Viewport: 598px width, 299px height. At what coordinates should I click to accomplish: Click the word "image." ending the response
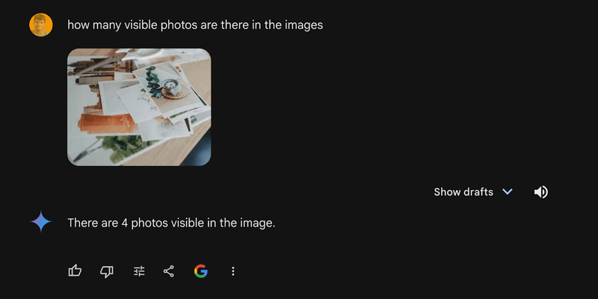pyautogui.click(x=259, y=223)
